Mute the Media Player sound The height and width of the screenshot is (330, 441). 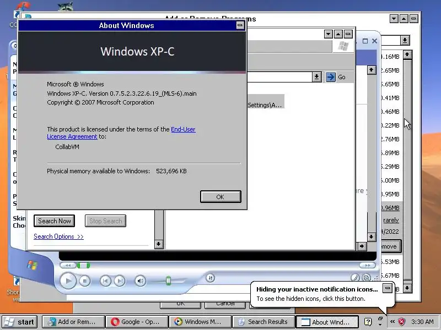141,281
